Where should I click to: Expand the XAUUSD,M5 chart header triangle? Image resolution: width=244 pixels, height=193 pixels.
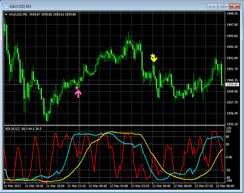(x=6, y=15)
